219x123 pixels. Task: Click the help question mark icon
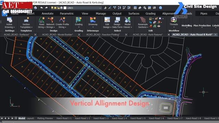click(160, 8)
